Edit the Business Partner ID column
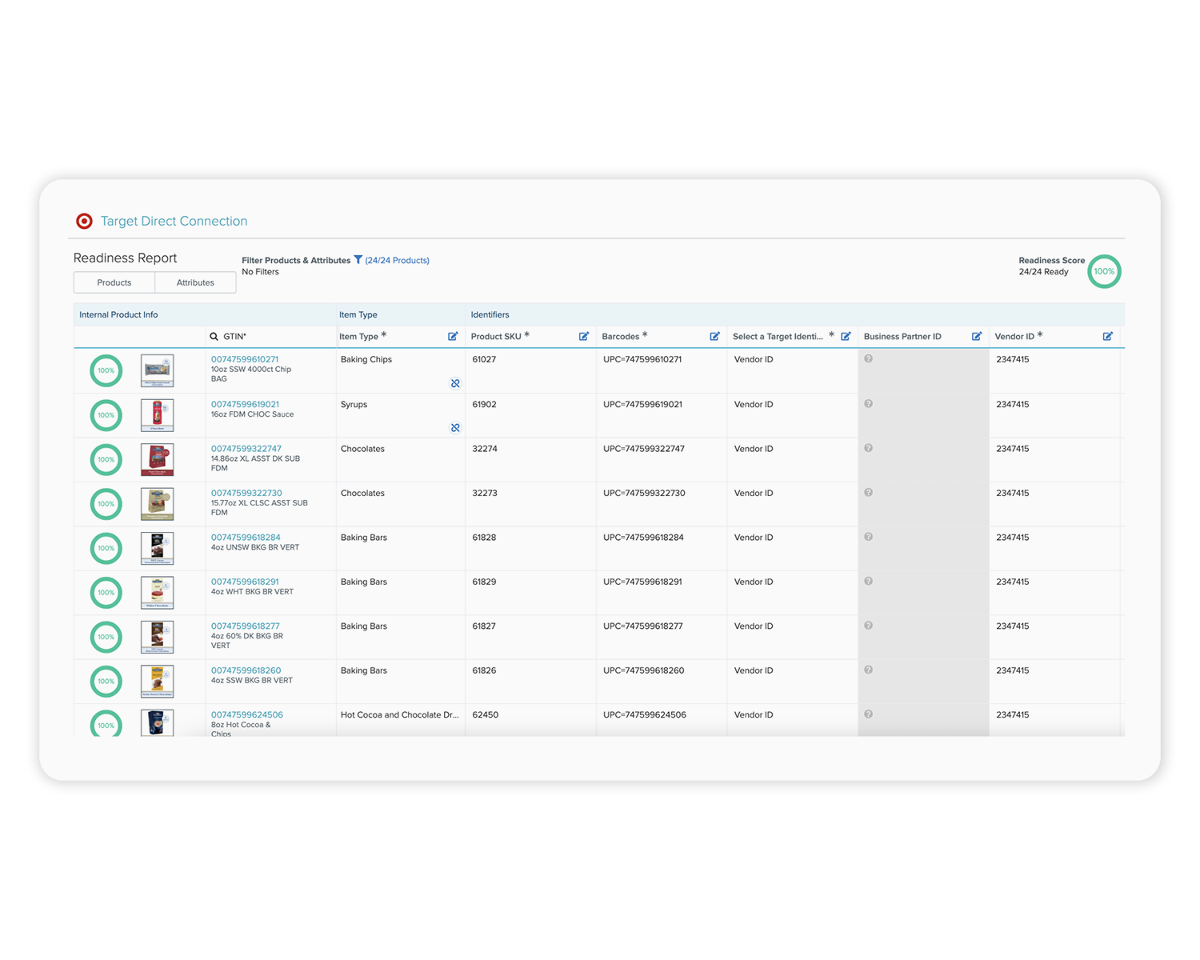The image size is (1200, 960). pyautogui.click(x=977, y=337)
